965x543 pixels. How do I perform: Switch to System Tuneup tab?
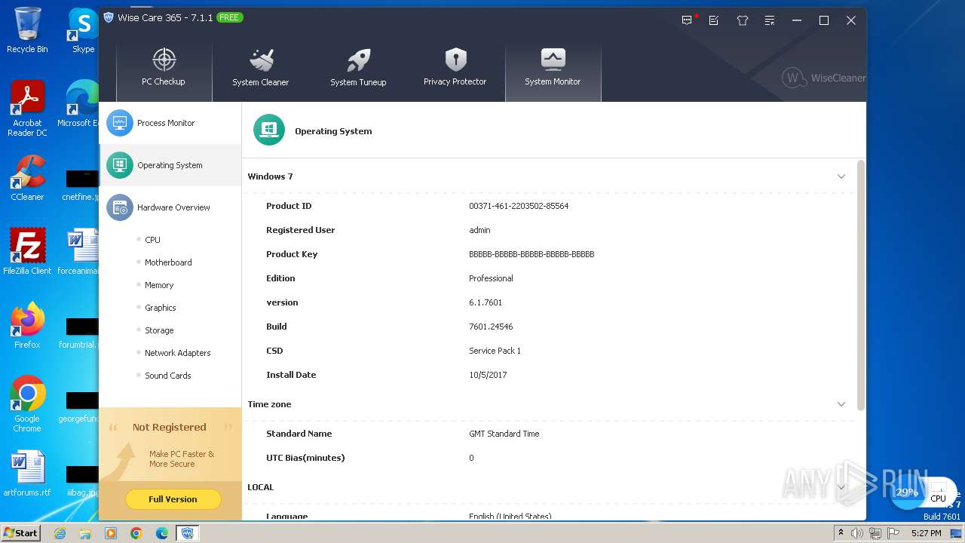(x=358, y=69)
